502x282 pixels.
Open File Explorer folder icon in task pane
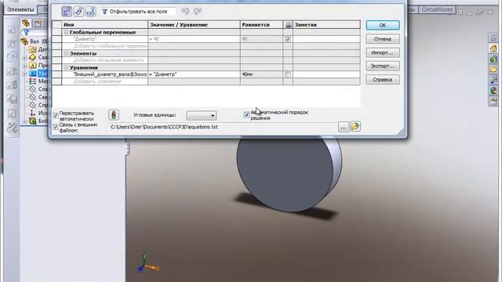click(493, 70)
